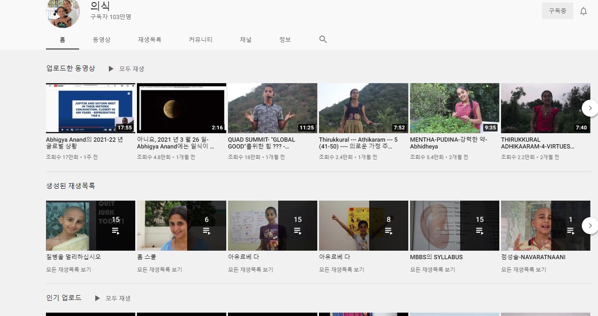Screen dimensions: 598x316
Task: Click playlist icon on 8-video 아유르베 다 thumbnail
Action: click(388, 231)
